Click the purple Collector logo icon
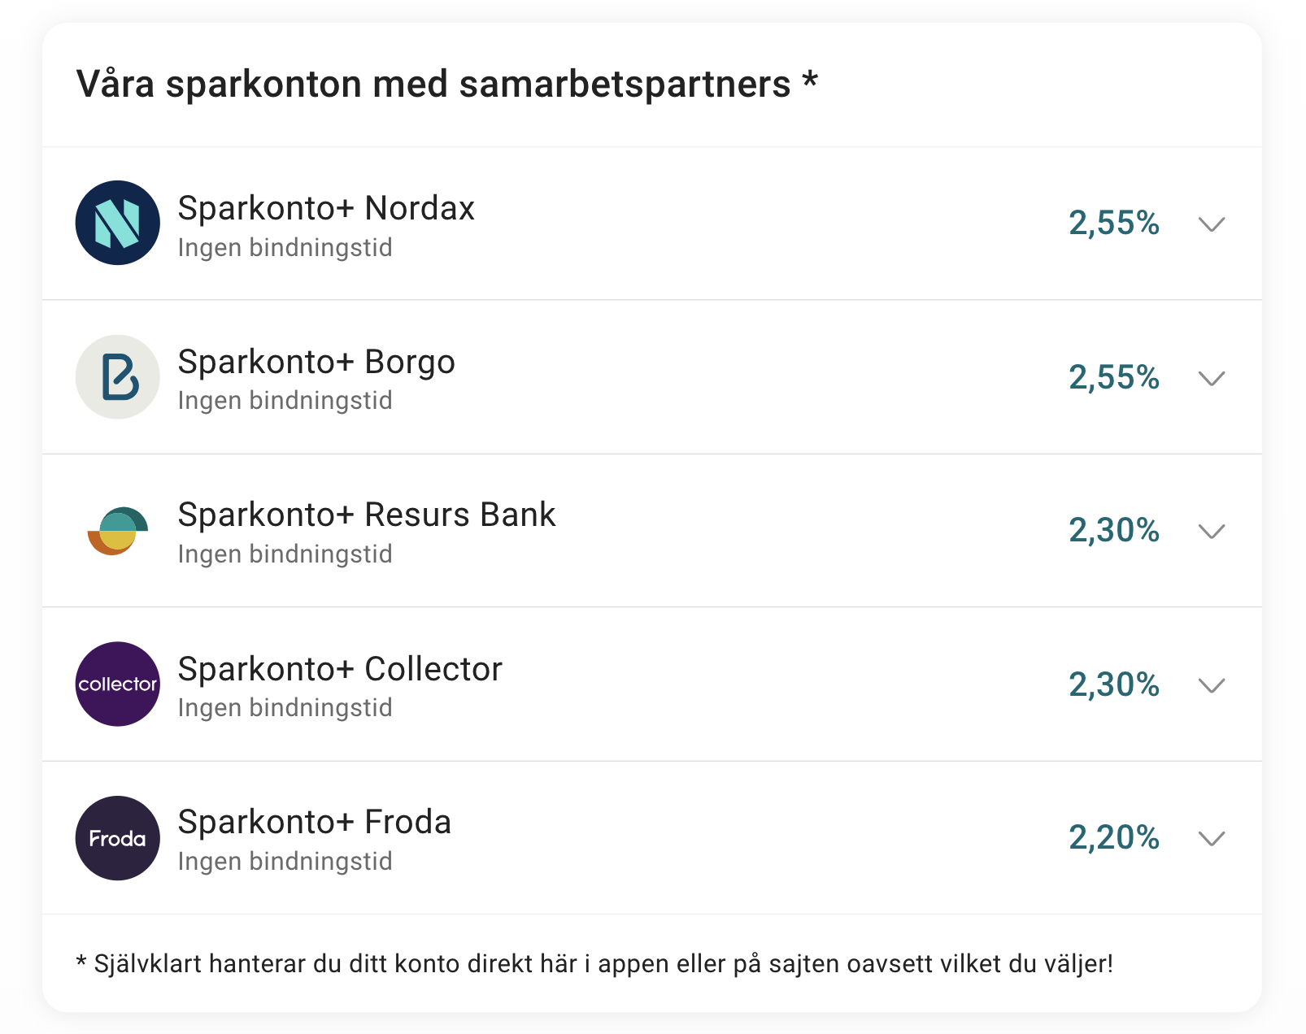 click(x=117, y=684)
